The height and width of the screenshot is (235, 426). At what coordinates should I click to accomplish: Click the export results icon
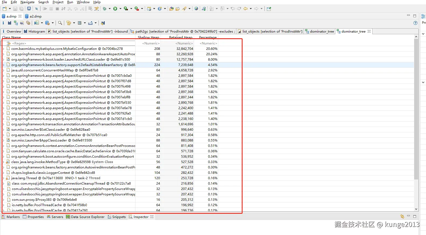point(90,23)
